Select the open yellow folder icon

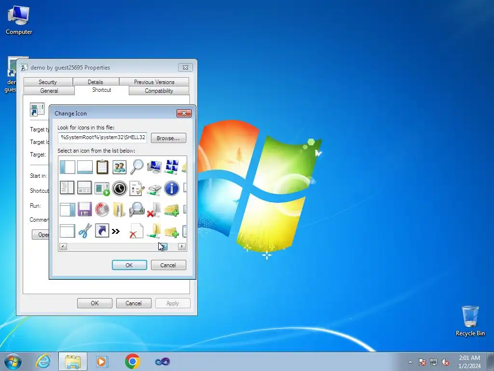pos(120,210)
